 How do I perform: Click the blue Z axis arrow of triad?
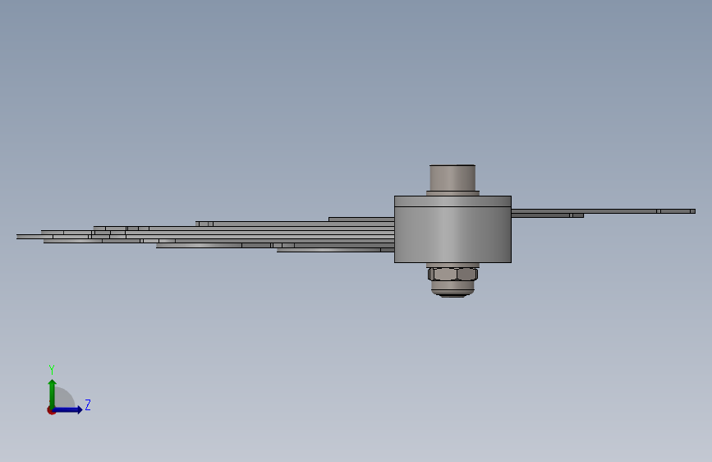pyautogui.click(x=67, y=409)
